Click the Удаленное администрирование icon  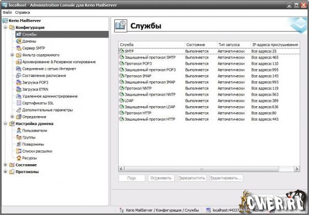(x=19, y=96)
